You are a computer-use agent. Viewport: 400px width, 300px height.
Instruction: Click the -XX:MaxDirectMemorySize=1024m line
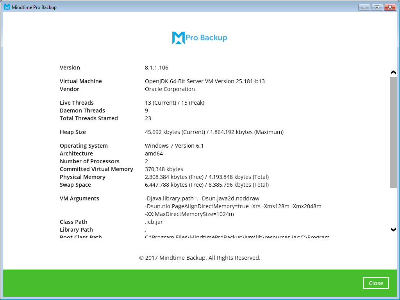tap(189, 214)
